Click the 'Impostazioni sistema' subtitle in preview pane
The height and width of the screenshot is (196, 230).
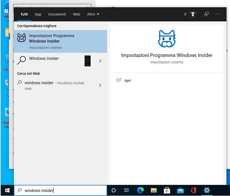tap(167, 62)
